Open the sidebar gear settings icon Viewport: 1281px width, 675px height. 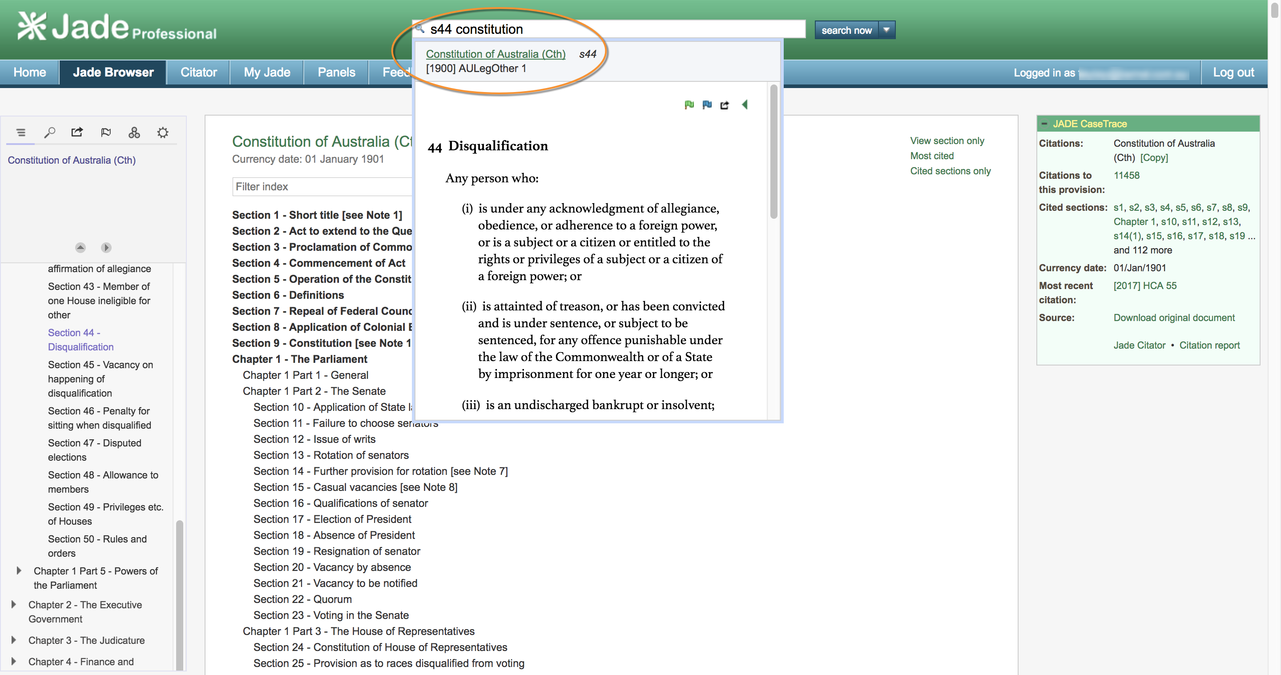pos(163,132)
